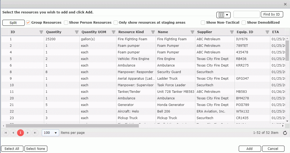
Task: Refresh the resource grid
Action: click(x=285, y=133)
